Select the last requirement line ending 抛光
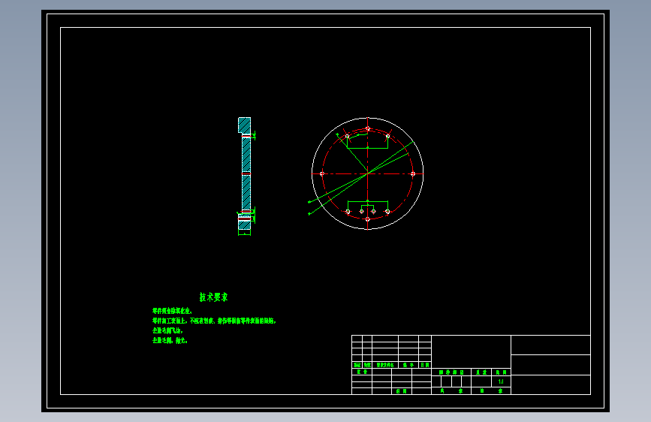651x422 pixels. coord(170,341)
